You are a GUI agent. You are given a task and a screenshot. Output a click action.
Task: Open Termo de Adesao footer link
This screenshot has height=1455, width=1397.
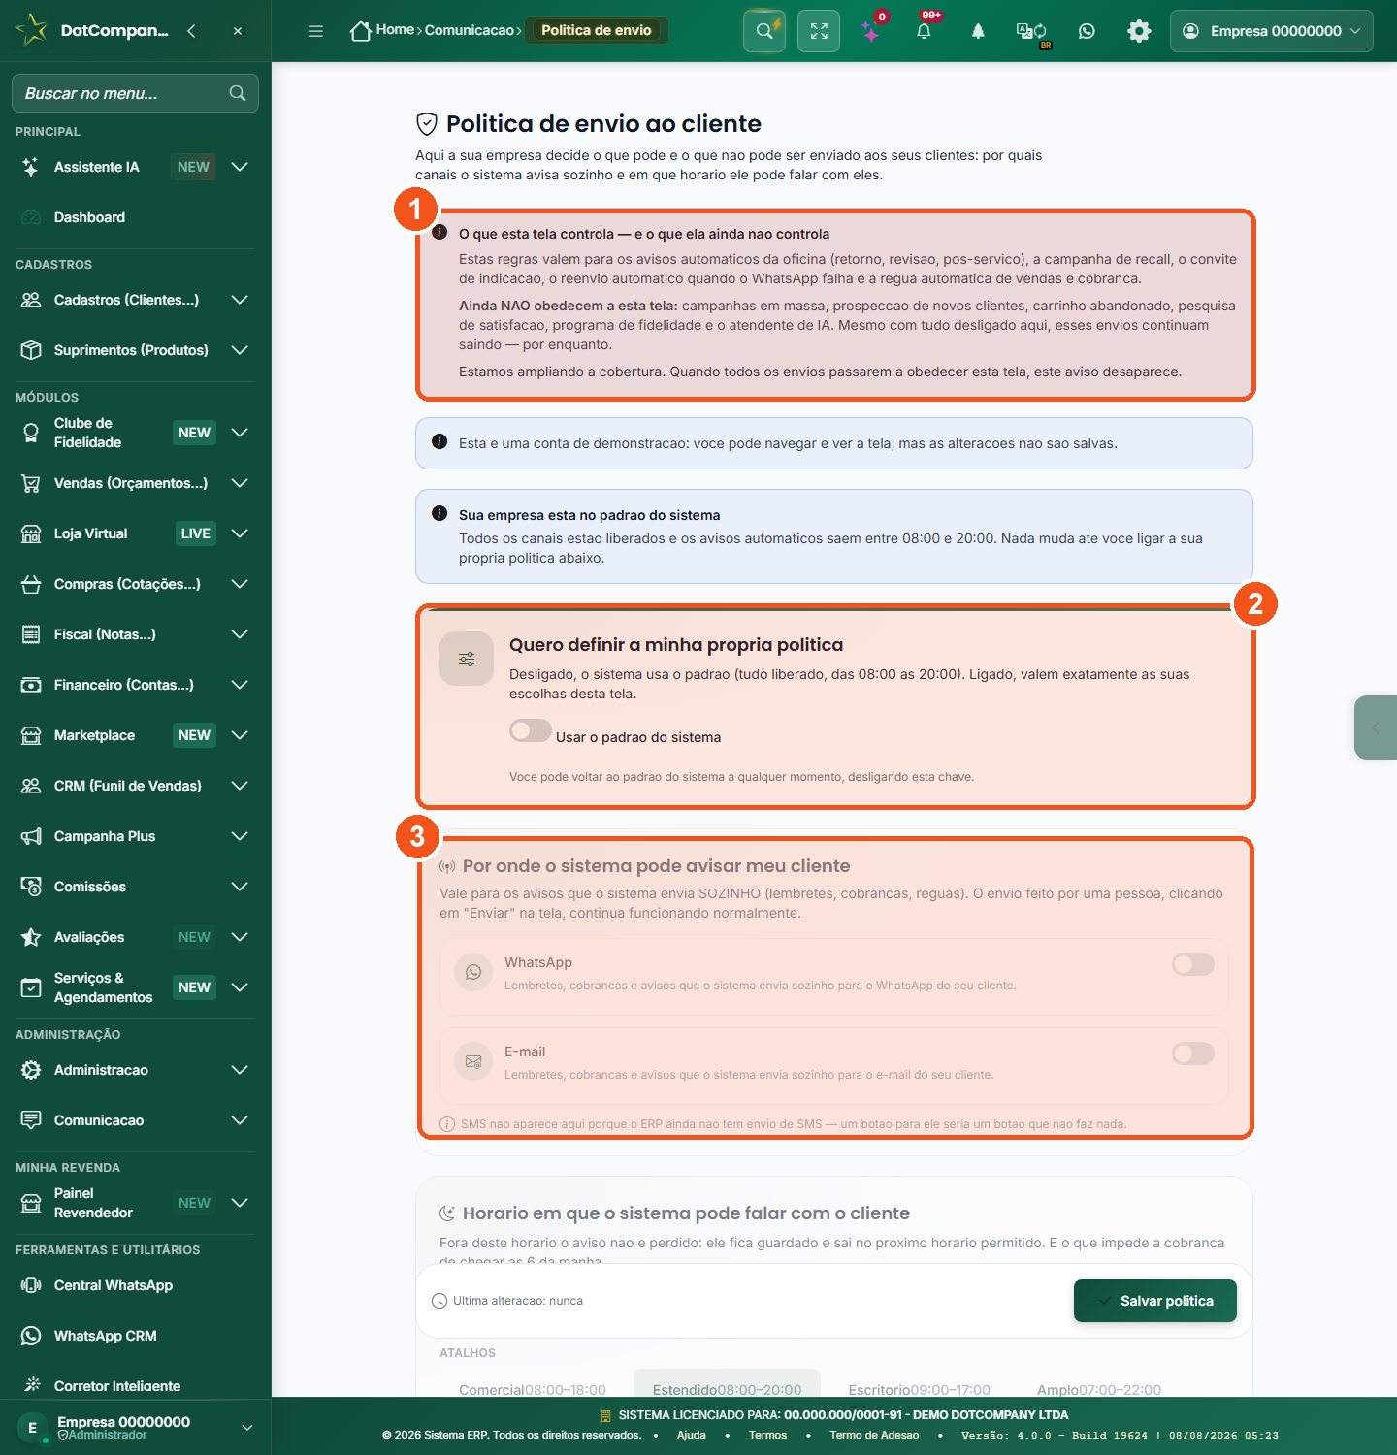(x=874, y=1435)
